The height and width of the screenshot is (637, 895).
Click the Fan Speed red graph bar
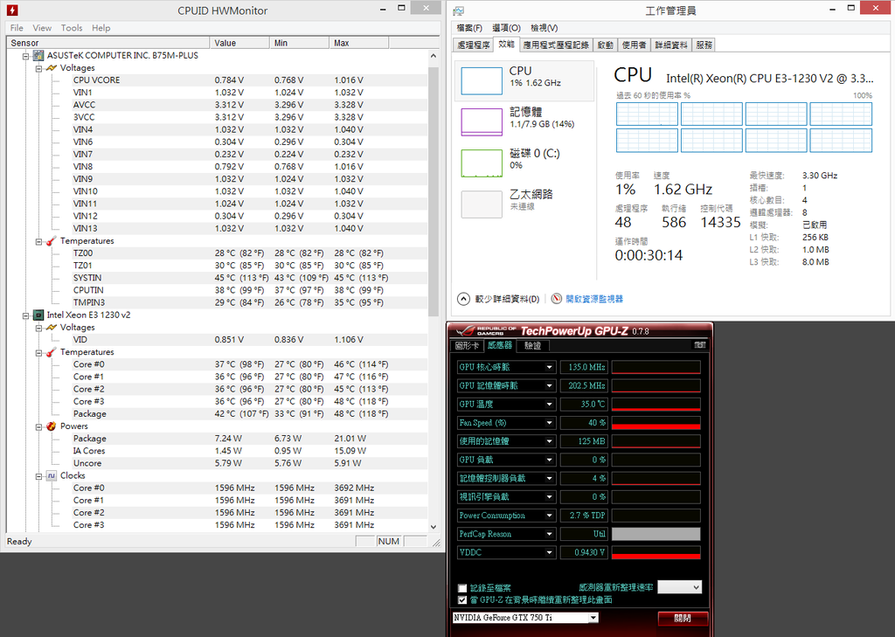656,423
